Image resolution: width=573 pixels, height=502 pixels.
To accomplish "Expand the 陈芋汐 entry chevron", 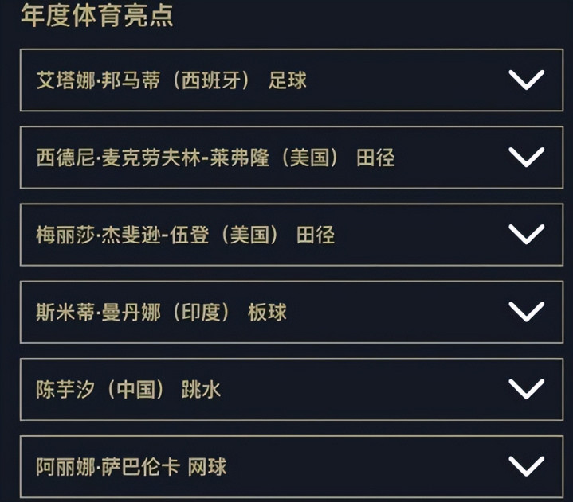I will [526, 388].
